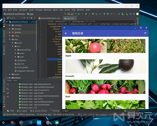Open the profiler gauge icon in toolbar
Viewport: 157px width, 126px height.
[x=93, y=14]
